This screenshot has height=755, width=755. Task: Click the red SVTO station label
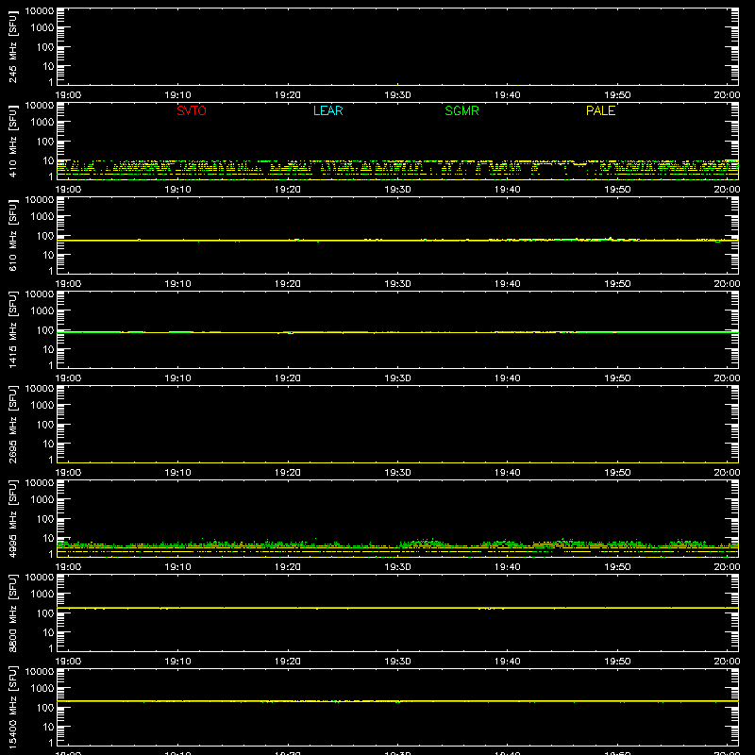point(192,110)
